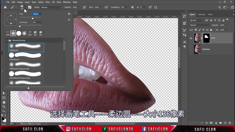Click the delete layer trash icon
This screenshot has height=132, width=235.
pyautogui.click(x=230, y=123)
